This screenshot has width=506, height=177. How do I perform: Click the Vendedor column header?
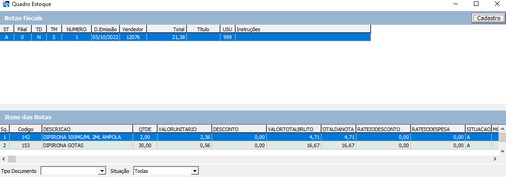point(133,29)
